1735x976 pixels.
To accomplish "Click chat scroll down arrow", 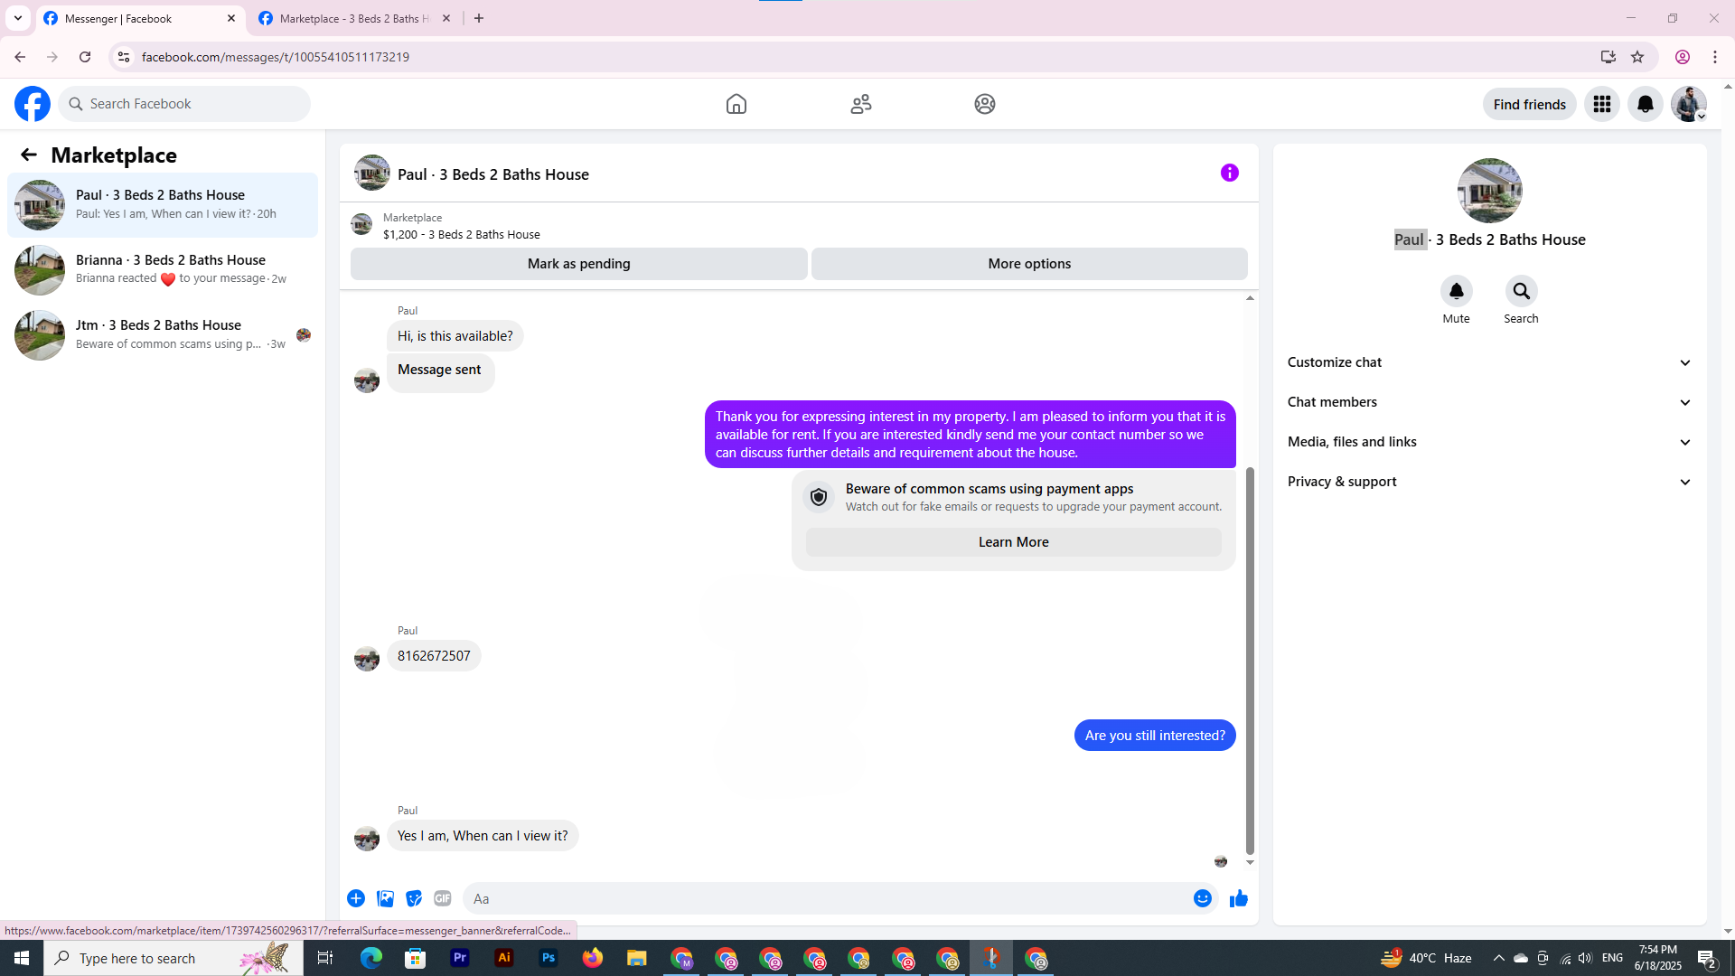I will [x=1251, y=863].
